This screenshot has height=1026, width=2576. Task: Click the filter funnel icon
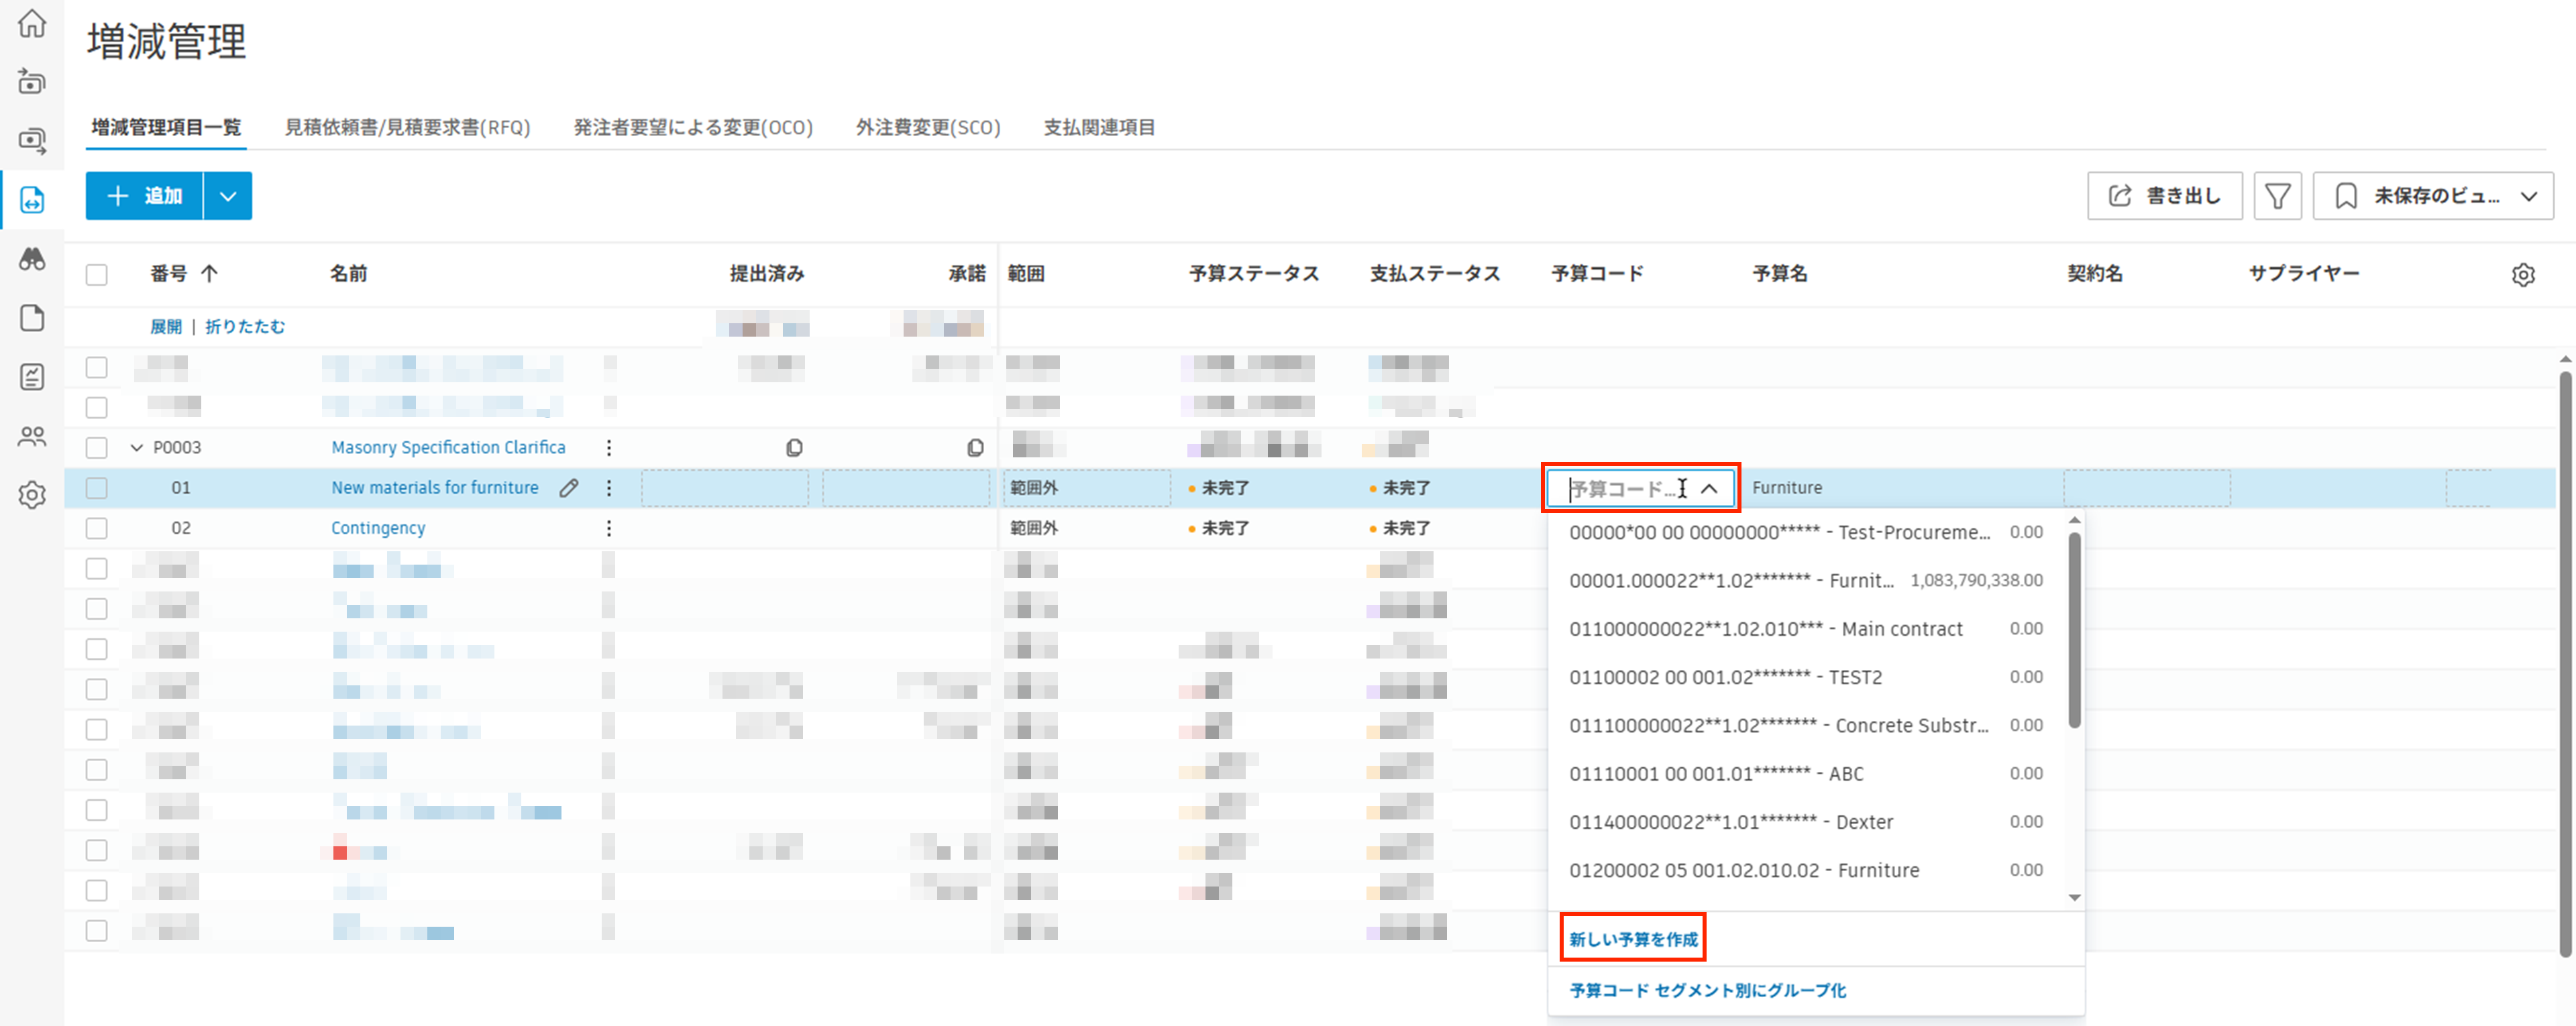pos(2278,195)
